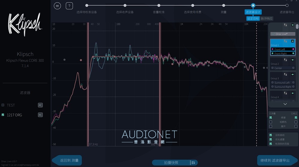Enable measured 展开 checkbox on left
Screen dimensions: 299x167
click(271, 126)
